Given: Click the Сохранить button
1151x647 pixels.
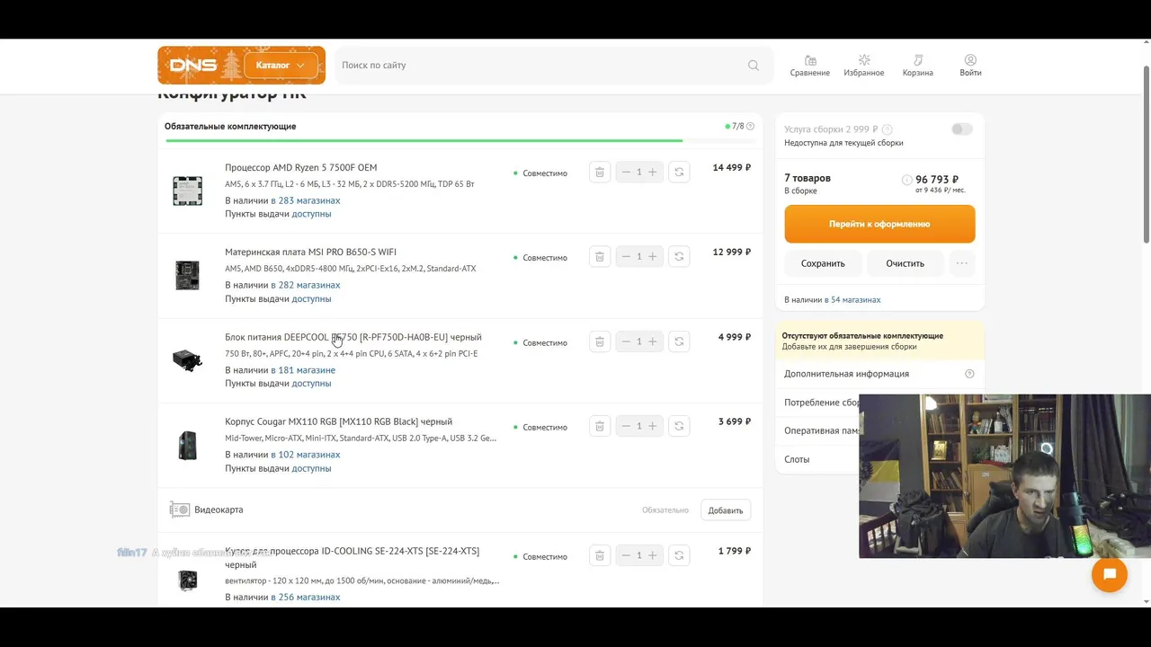Looking at the screenshot, I should click(x=823, y=263).
